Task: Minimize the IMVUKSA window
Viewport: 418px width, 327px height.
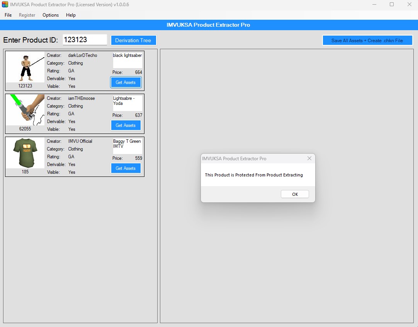Action: pos(374,5)
